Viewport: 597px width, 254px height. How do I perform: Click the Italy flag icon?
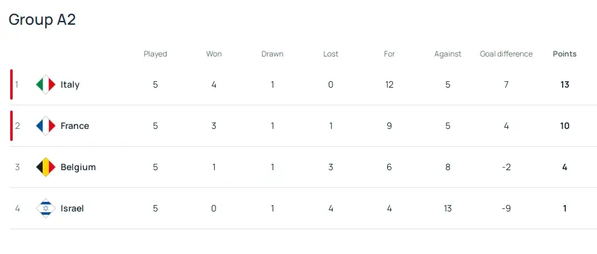46,84
